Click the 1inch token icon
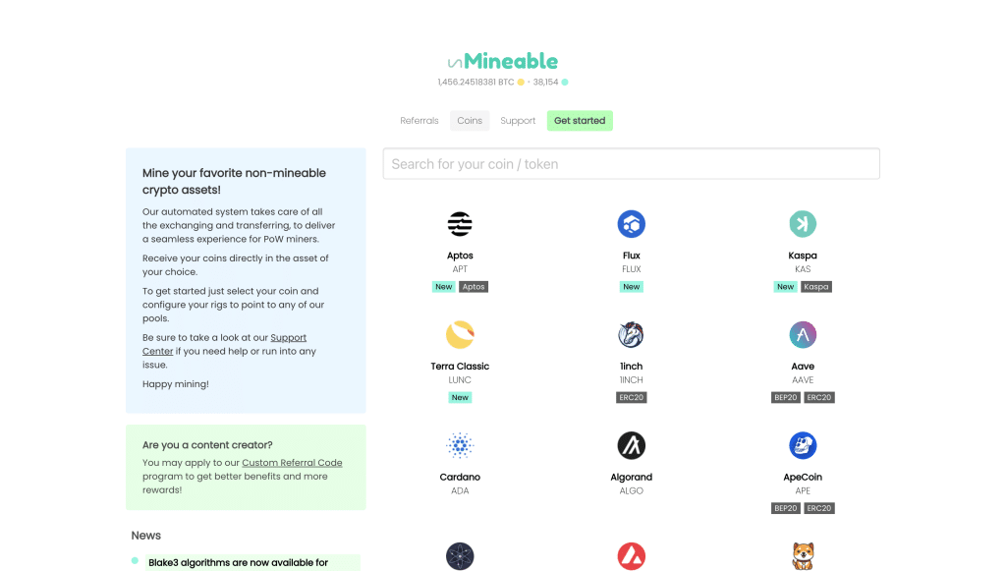 [x=632, y=334]
